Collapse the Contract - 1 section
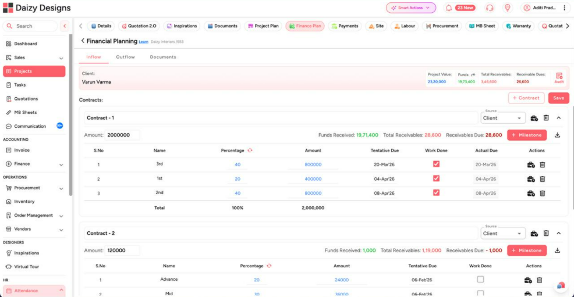 (x=559, y=118)
